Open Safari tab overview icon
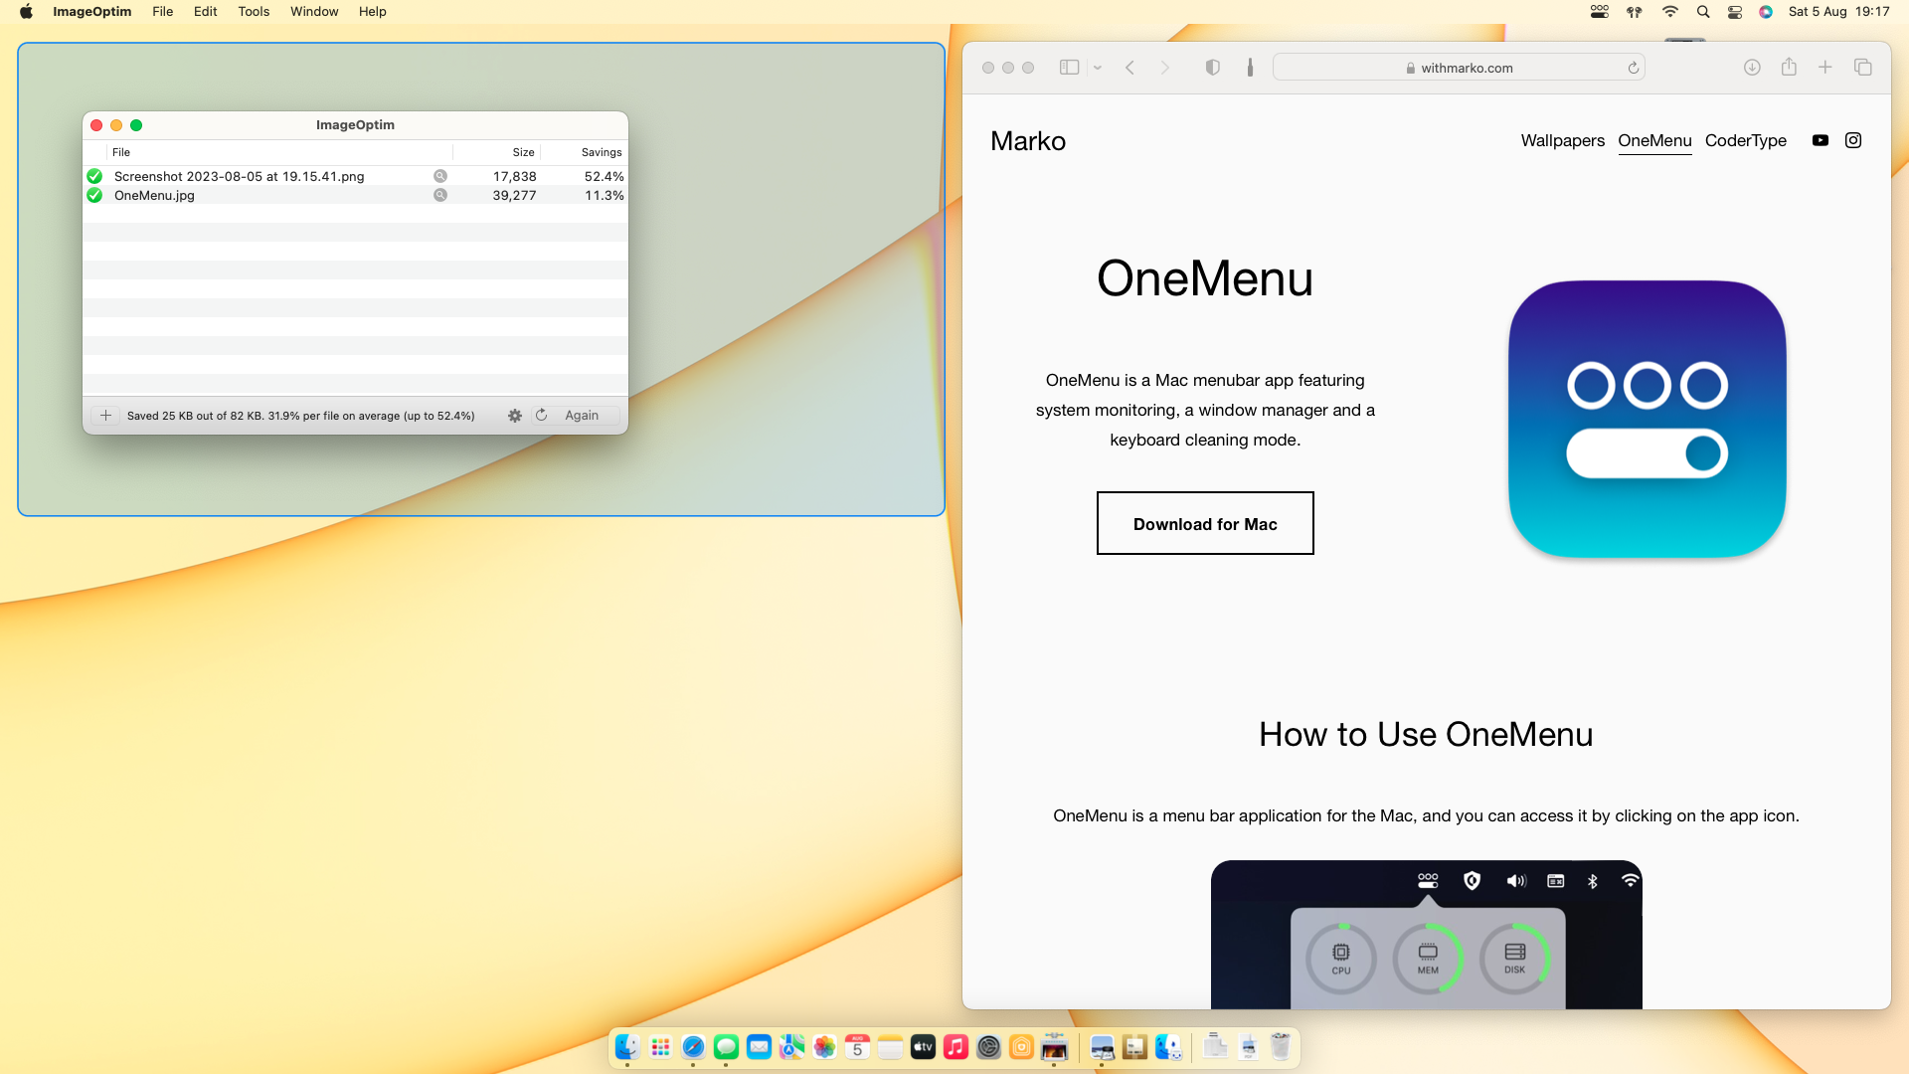This screenshot has height=1074, width=1909. (x=1863, y=67)
